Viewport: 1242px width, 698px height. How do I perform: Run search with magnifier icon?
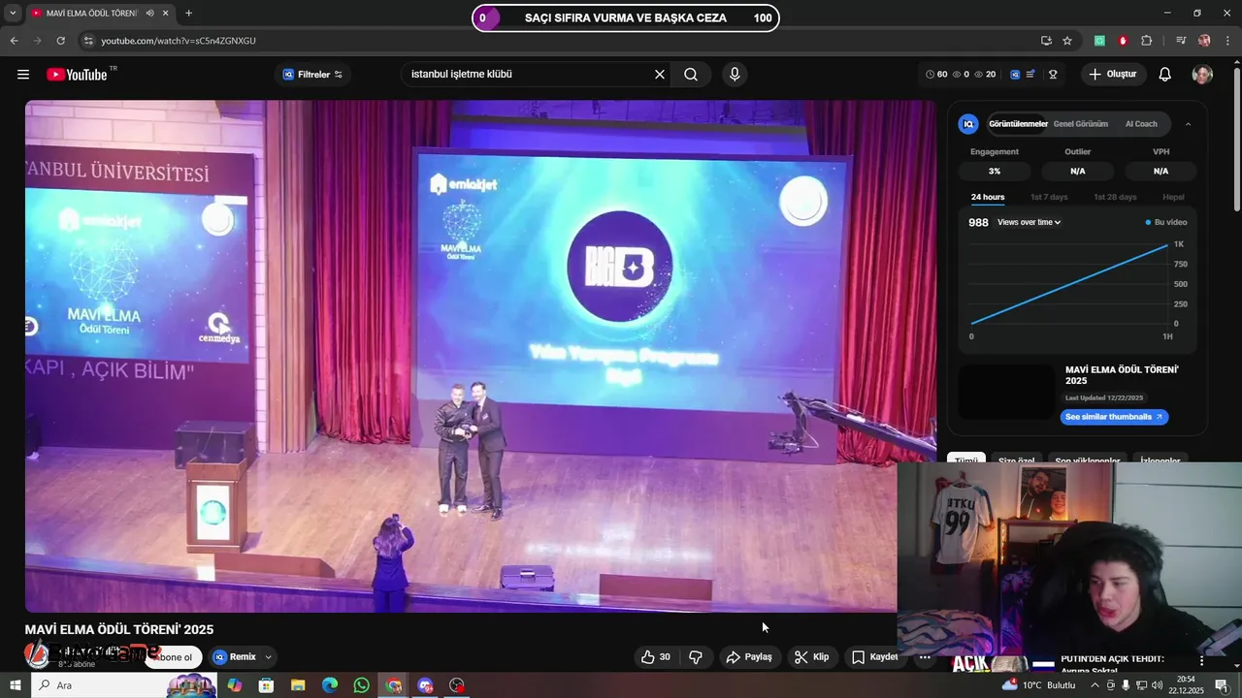(691, 75)
